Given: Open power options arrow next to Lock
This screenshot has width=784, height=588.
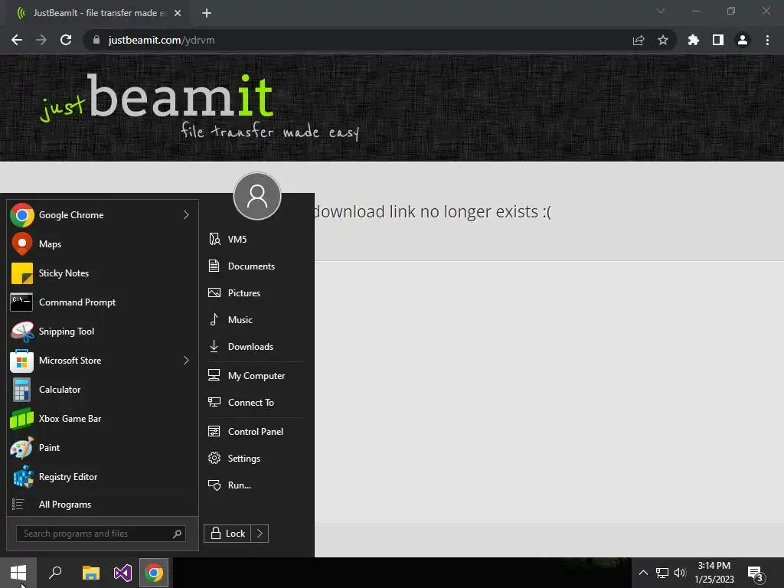Looking at the screenshot, I should click(260, 534).
